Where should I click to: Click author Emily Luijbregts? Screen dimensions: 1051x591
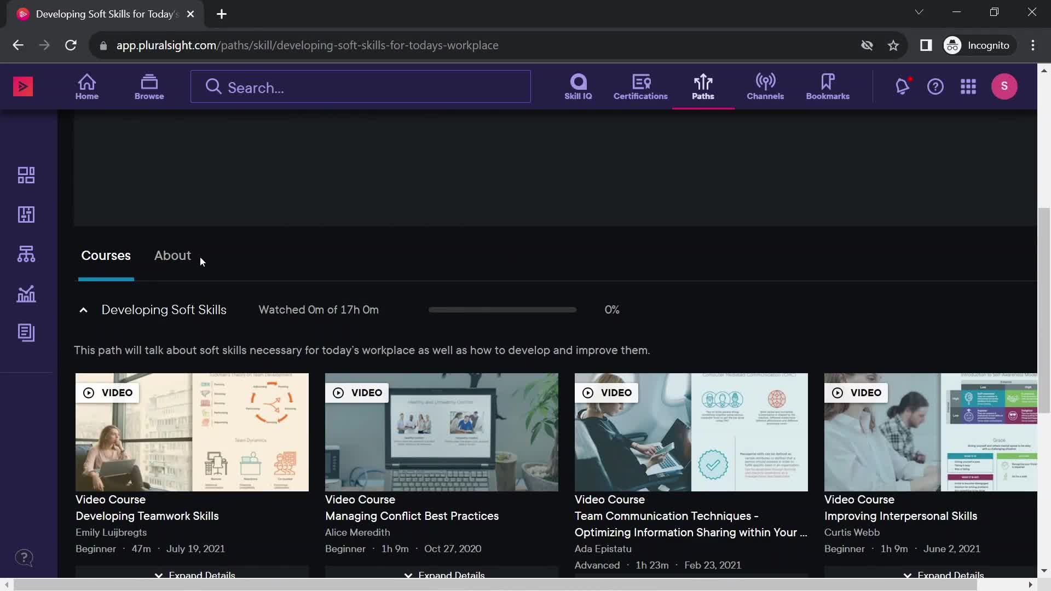pos(111,532)
